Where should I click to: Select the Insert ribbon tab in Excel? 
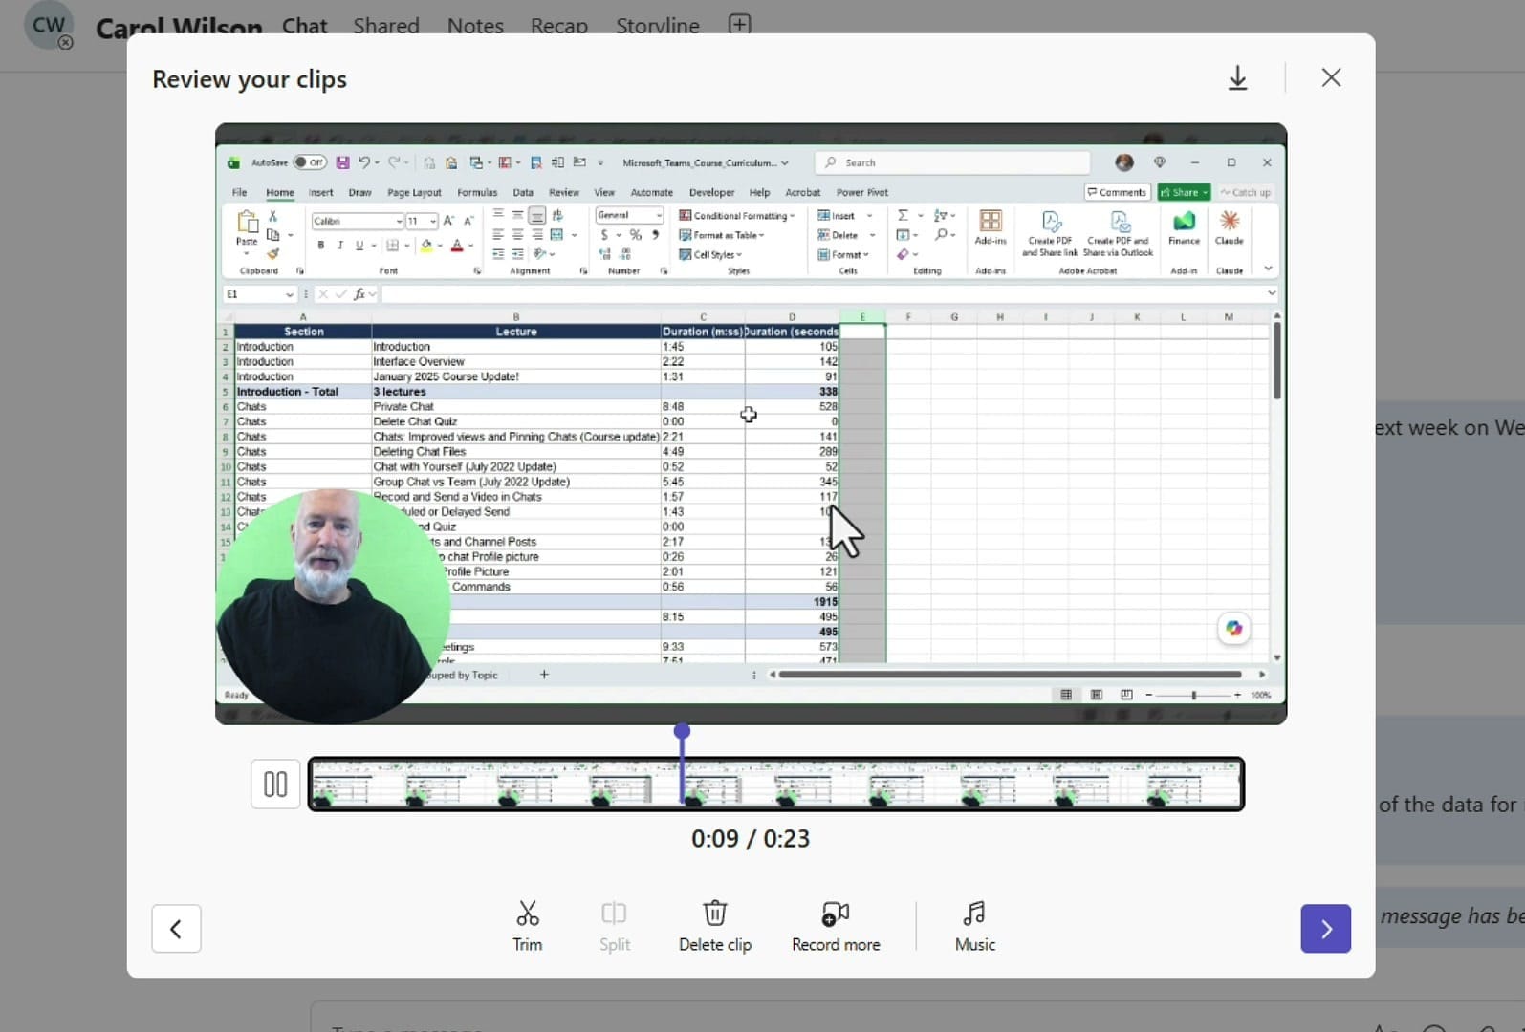click(x=320, y=192)
